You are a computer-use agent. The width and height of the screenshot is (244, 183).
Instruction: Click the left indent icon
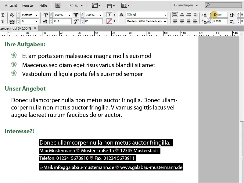[x=204, y=15]
